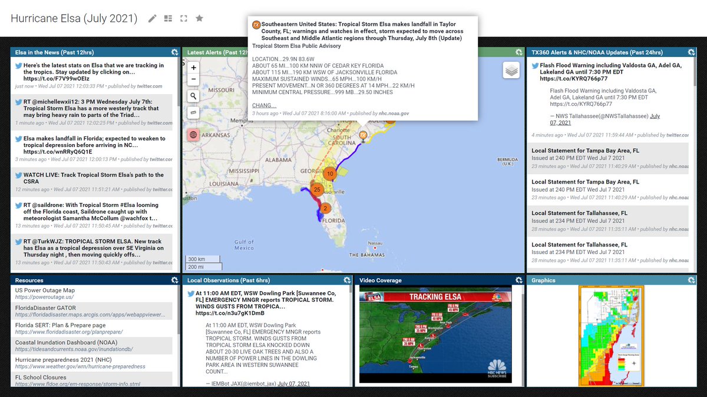Open the map search magnifier tool
The image size is (707, 397).
[x=193, y=96]
